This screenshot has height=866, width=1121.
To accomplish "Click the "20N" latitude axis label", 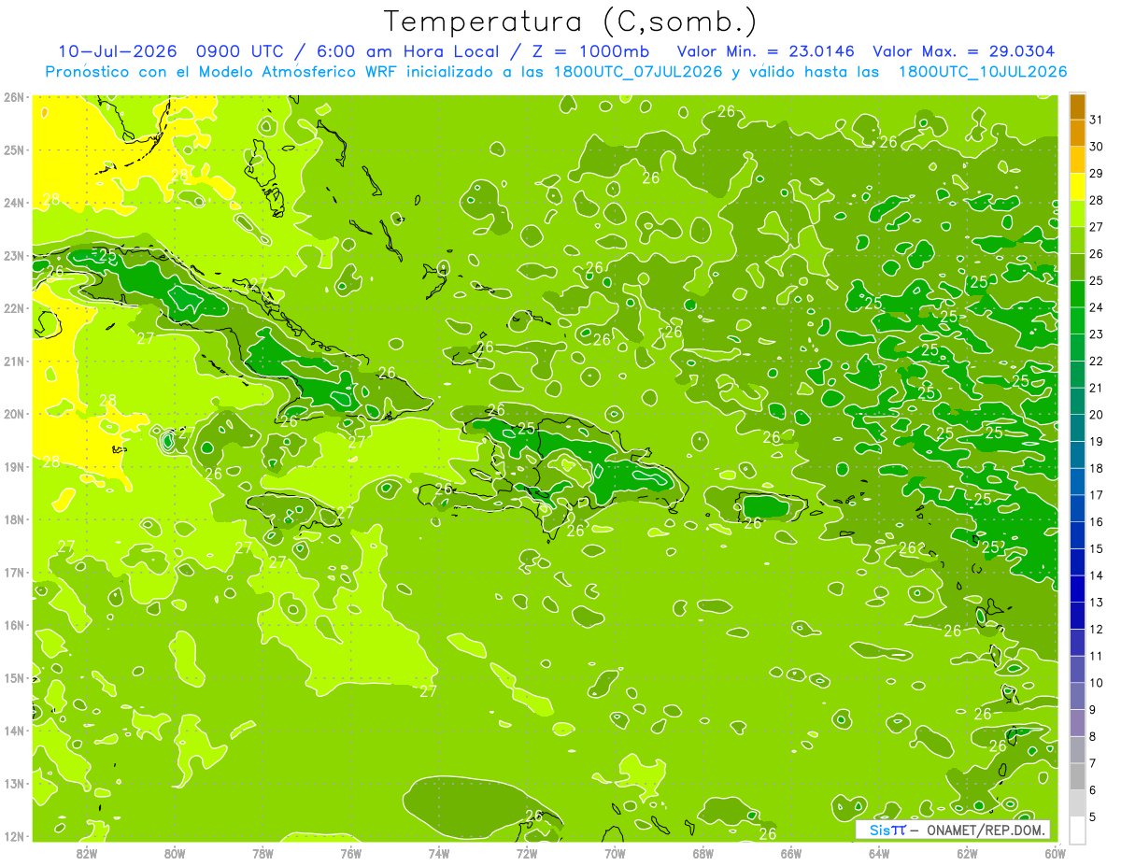I will [15, 414].
